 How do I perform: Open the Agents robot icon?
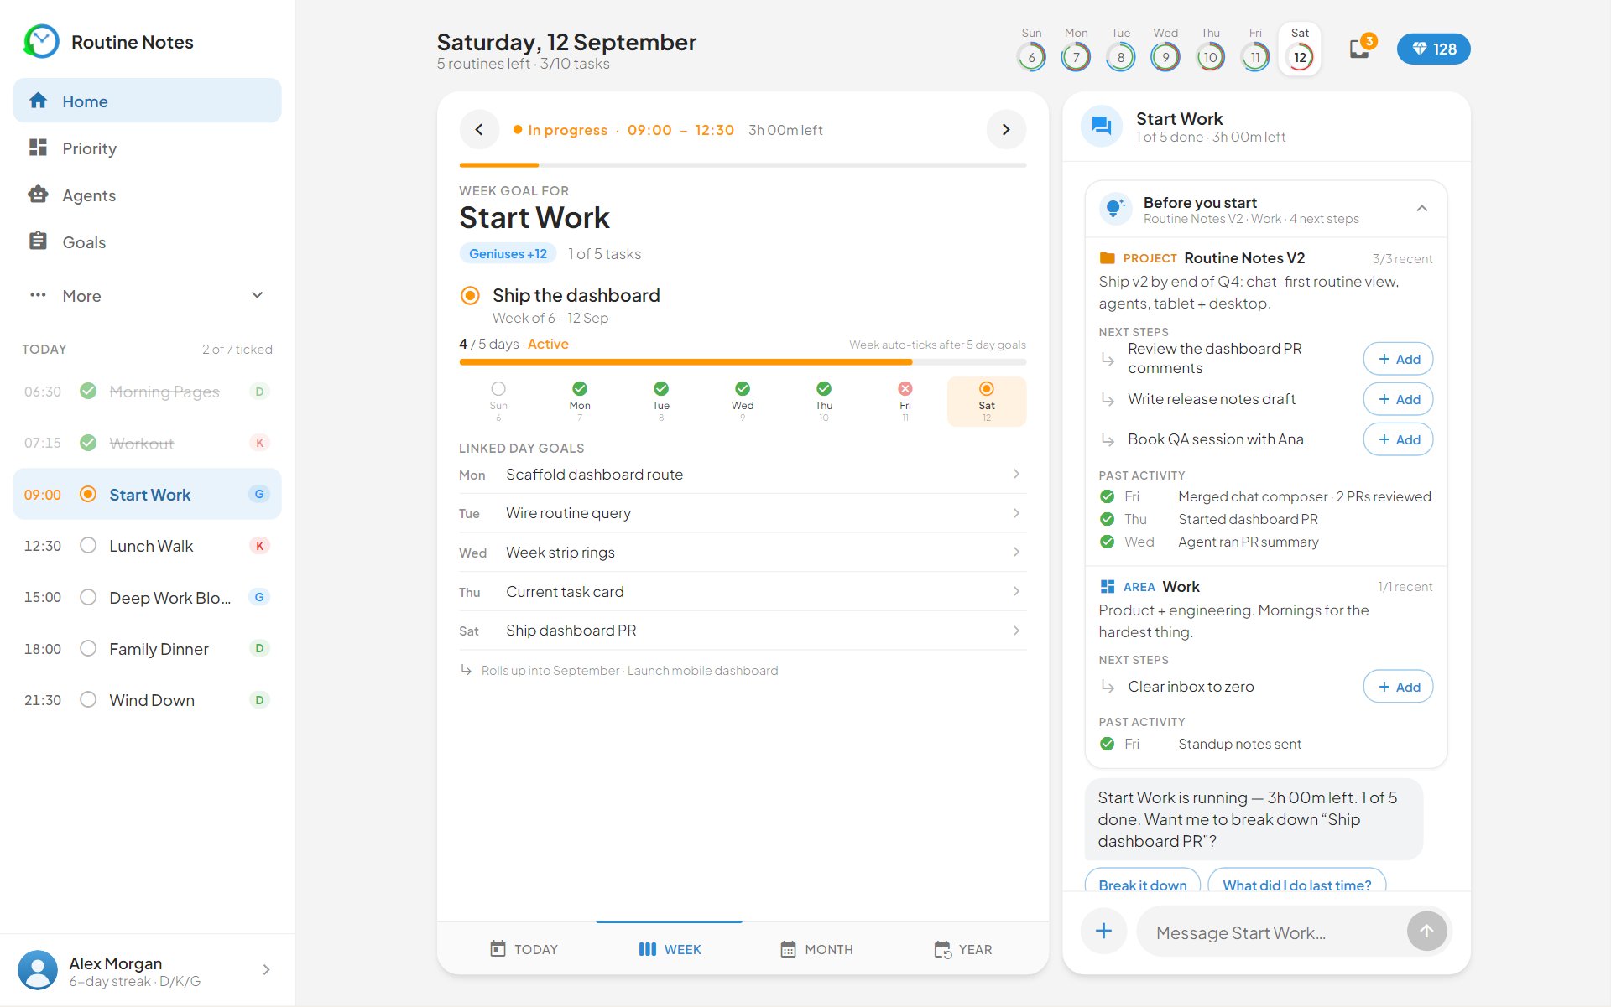coord(38,195)
